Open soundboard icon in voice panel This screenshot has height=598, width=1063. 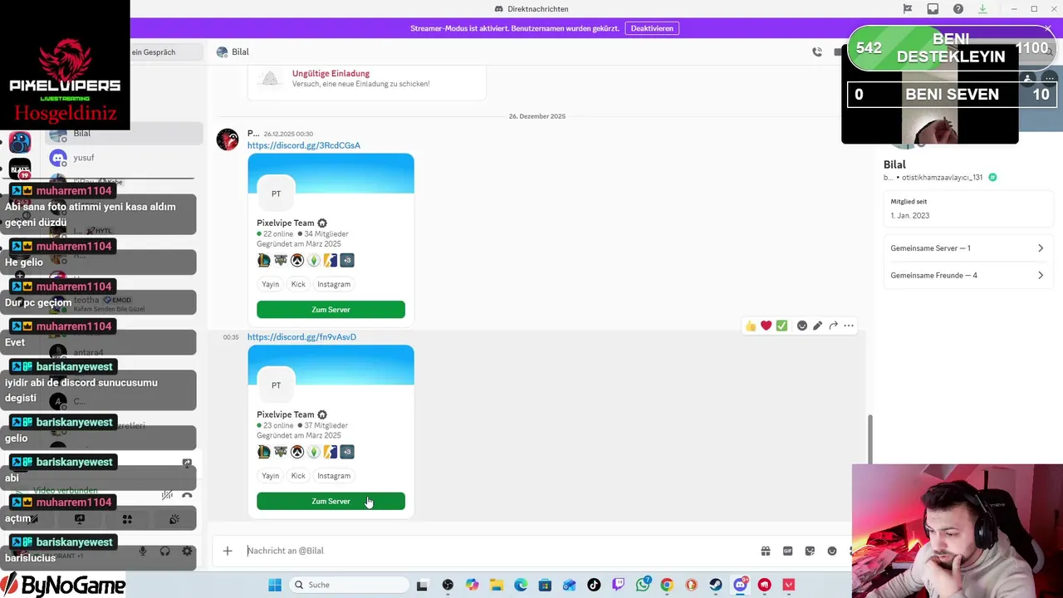click(174, 519)
